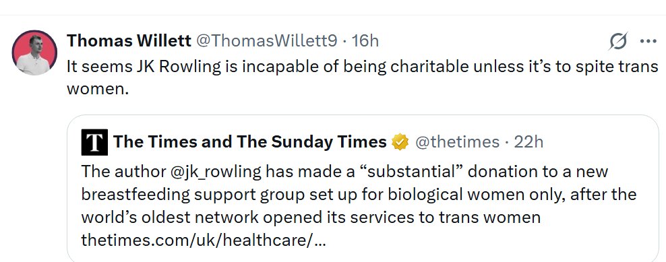The height and width of the screenshot is (262, 666).
Task: Open the Thomas Willett display name link
Action: click(x=129, y=41)
